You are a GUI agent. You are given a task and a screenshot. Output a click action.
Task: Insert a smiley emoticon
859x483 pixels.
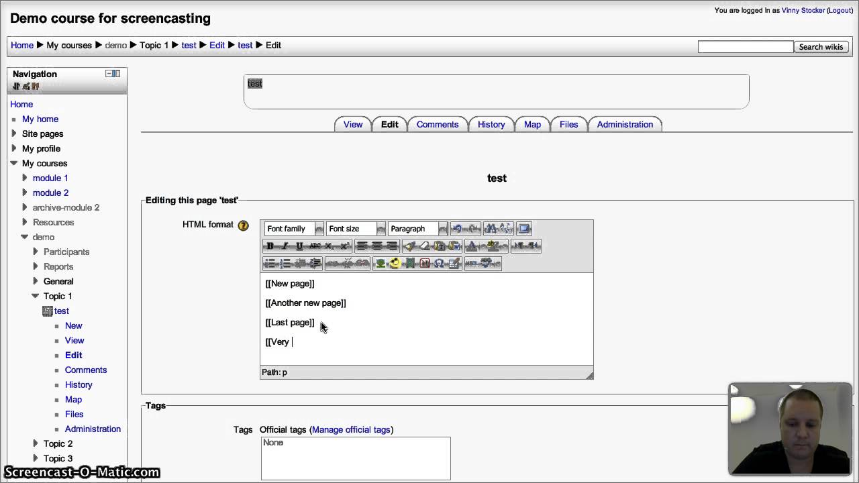click(x=395, y=263)
